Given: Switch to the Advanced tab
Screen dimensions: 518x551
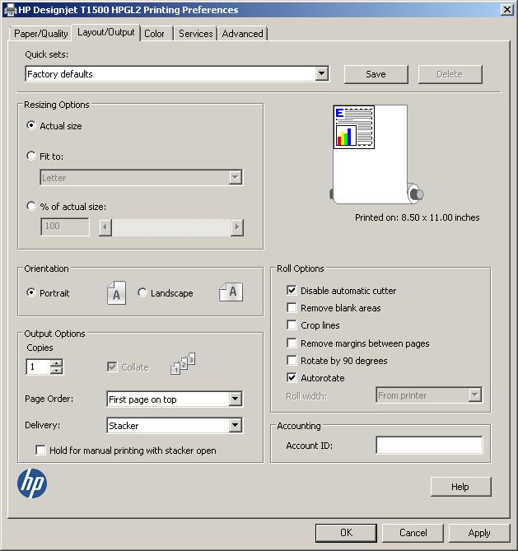Looking at the screenshot, I should pos(242,34).
